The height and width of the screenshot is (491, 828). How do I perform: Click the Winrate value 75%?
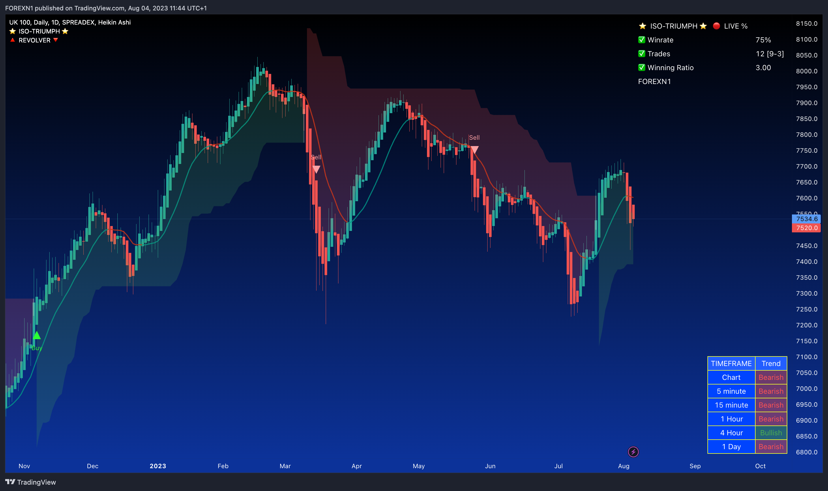click(x=763, y=40)
